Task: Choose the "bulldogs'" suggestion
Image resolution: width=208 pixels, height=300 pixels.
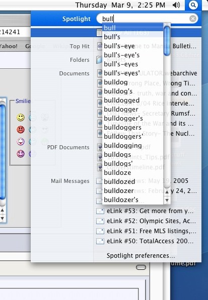Action: coord(132,164)
